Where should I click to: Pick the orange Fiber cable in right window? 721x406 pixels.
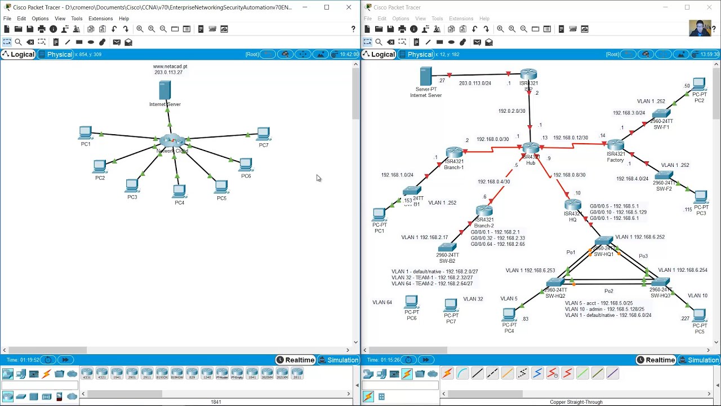[x=508, y=373]
